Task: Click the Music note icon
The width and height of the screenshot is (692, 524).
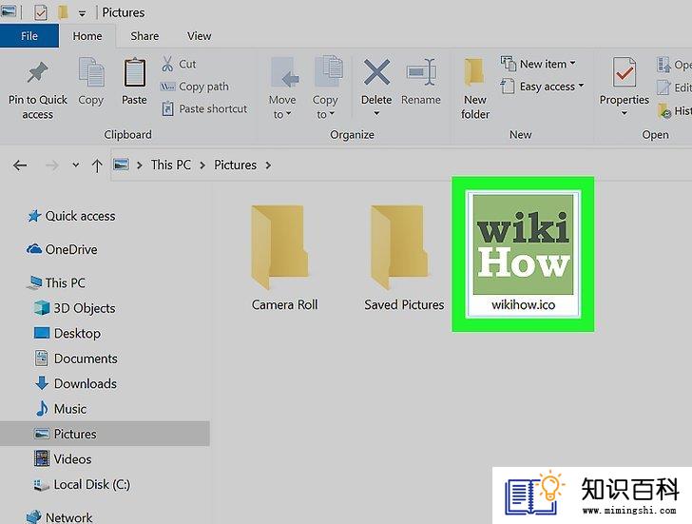Action: (x=42, y=408)
